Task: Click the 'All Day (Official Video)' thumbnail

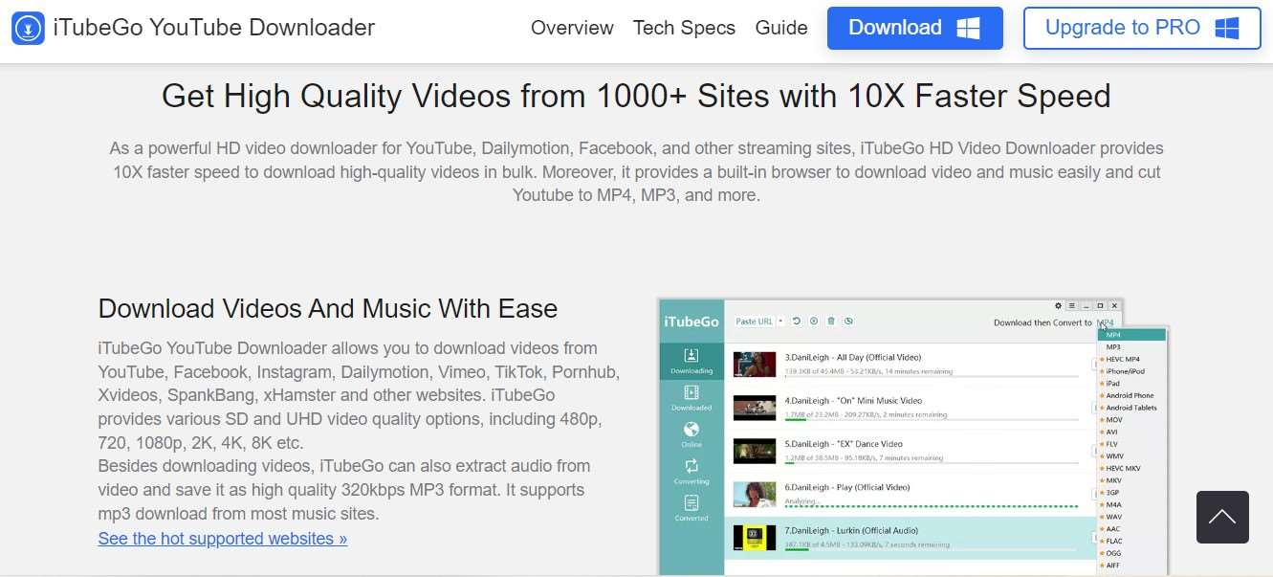Action: [x=755, y=365]
